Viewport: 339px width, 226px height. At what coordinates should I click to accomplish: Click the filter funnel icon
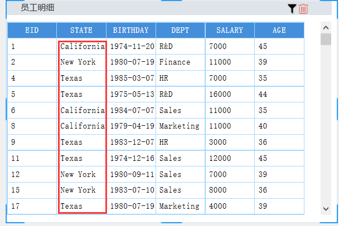[292, 8]
